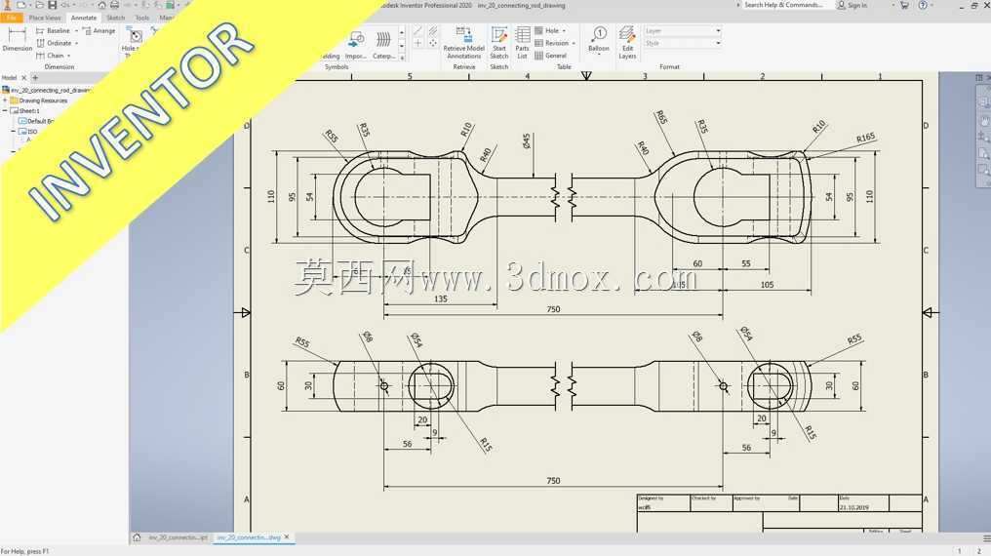Switch to the inv_20_connectin...ipt document tab

click(x=178, y=537)
